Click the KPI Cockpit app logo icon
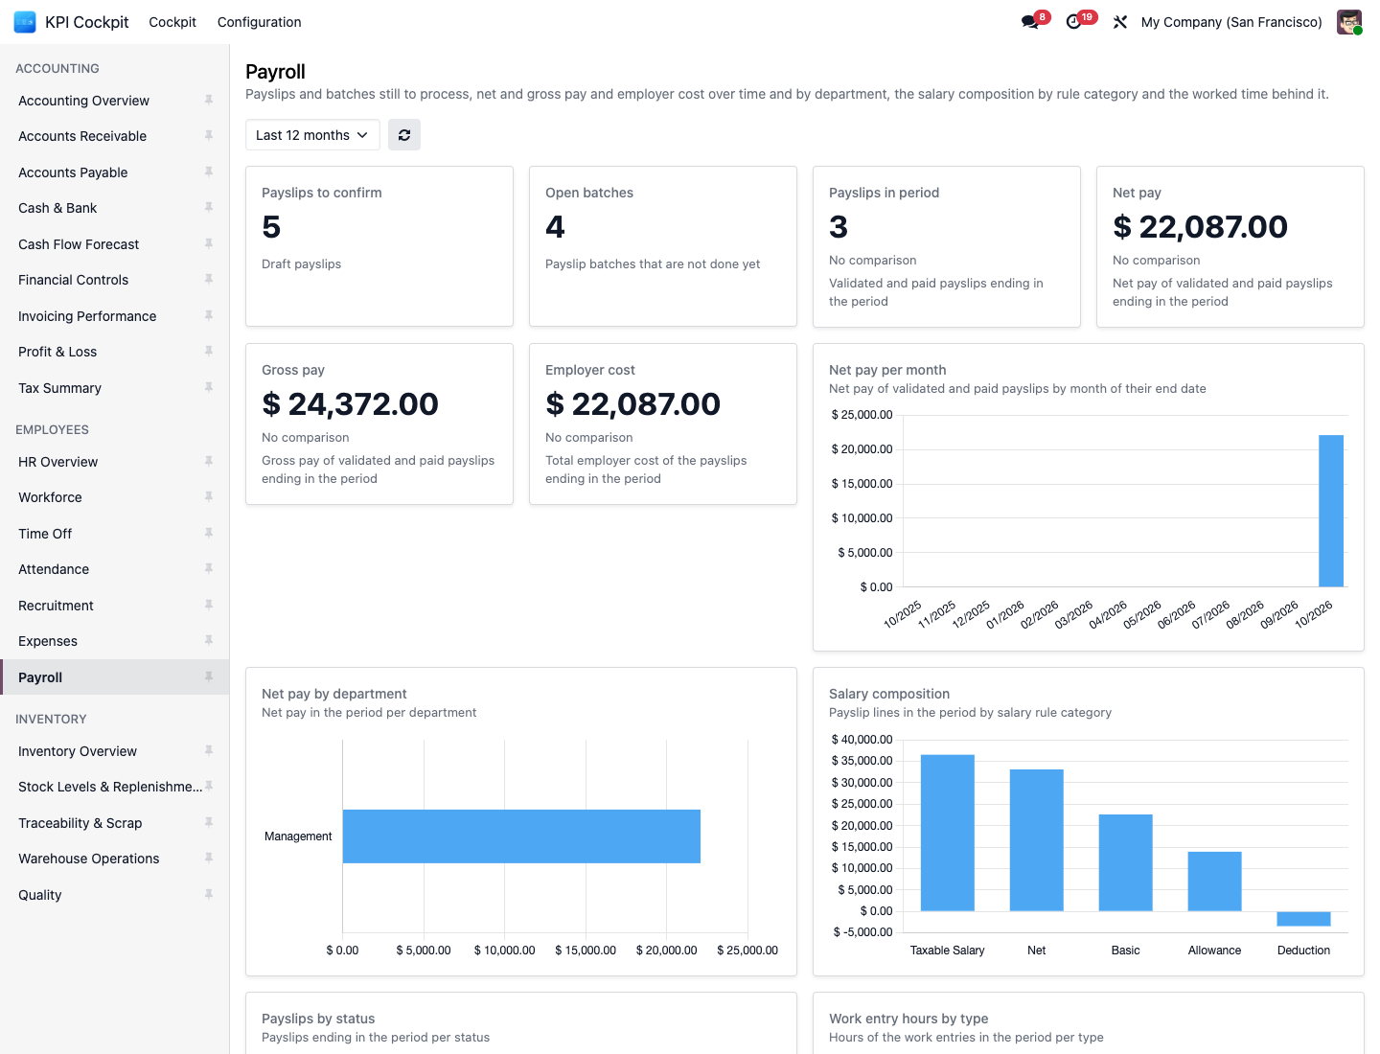The width and height of the screenshot is (1380, 1054). (25, 22)
